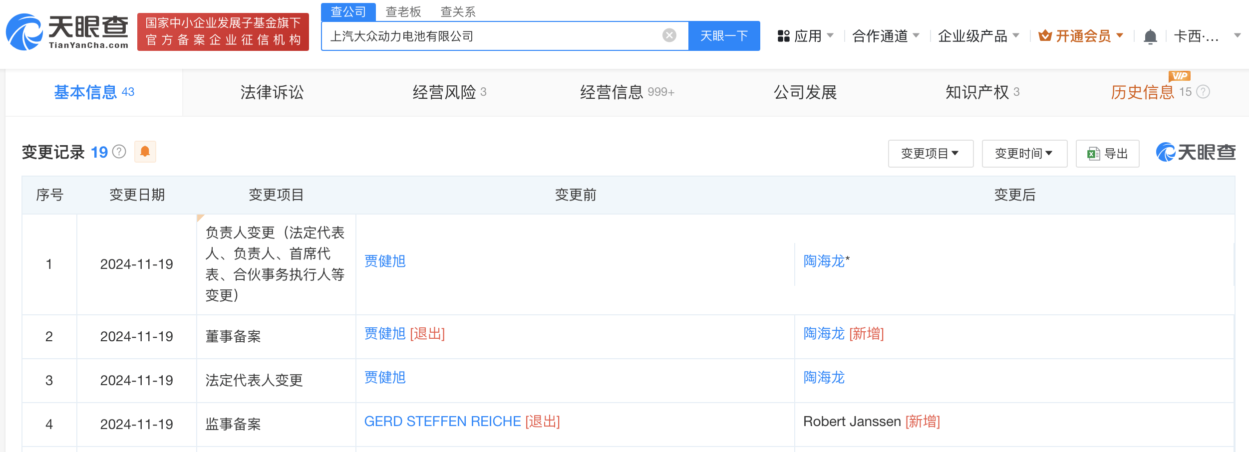Click the Excel icon on 导出 button
This screenshot has height=452, width=1249.
coord(1093,154)
